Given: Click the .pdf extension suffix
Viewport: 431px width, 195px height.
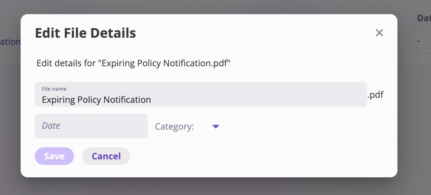Looking at the screenshot, I should pos(375,95).
